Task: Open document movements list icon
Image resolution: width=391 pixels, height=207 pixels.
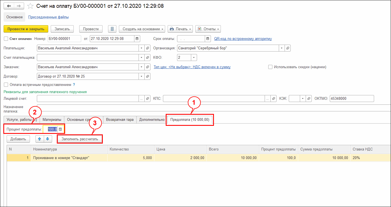Action: point(112,29)
